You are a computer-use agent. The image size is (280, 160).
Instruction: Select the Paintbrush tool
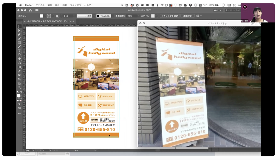click(x=19, y=47)
